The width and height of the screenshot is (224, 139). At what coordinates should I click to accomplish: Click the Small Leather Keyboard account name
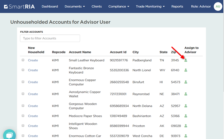point(87,60)
